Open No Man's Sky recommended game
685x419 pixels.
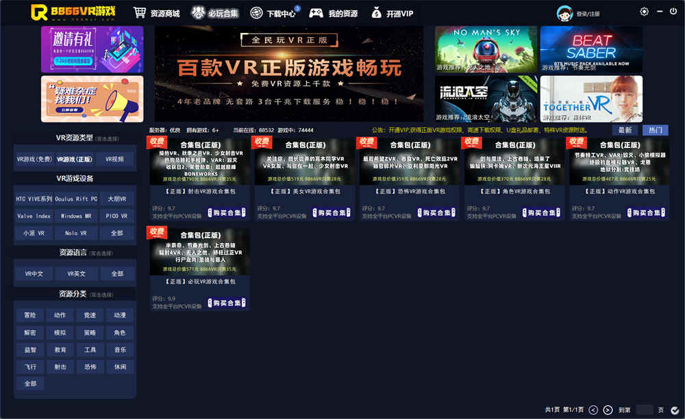pyautogui.click(x=486, y=49)
